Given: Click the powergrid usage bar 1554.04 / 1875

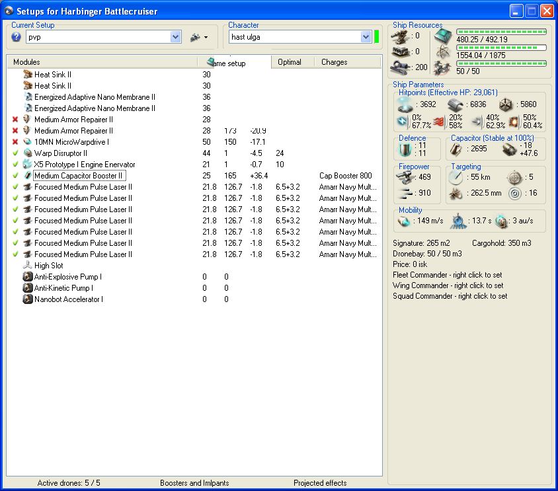Looking at the screenshot, I should click(501, 48).
